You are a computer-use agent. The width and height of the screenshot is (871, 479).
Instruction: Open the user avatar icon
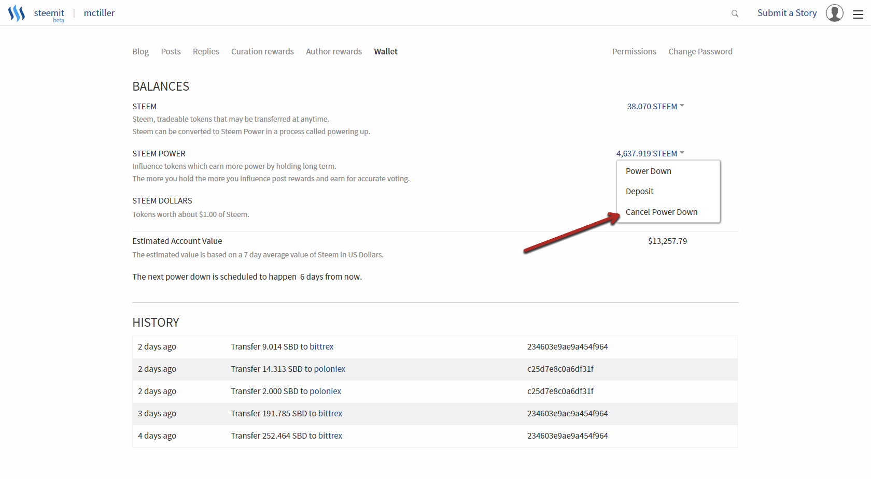pos(834,13)
